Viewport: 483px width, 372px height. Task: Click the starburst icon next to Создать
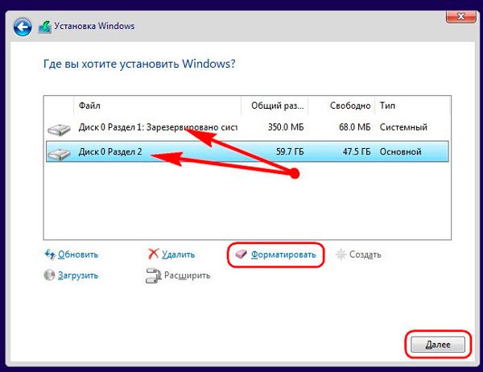(x=341, y=254)
